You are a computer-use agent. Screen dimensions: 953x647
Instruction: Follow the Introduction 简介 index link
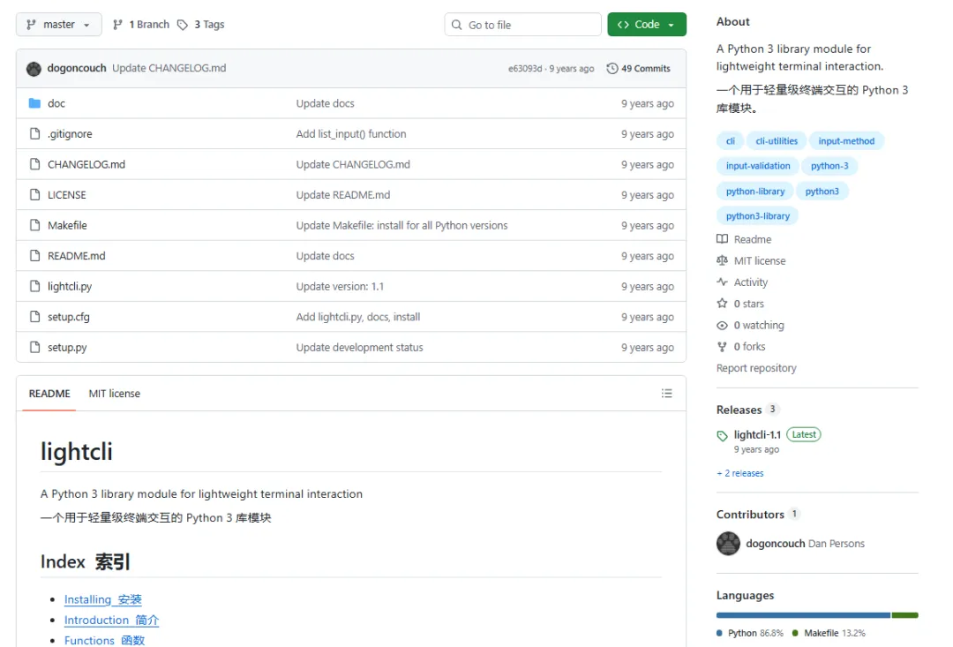pyautogui.click(x=111, y=621)
